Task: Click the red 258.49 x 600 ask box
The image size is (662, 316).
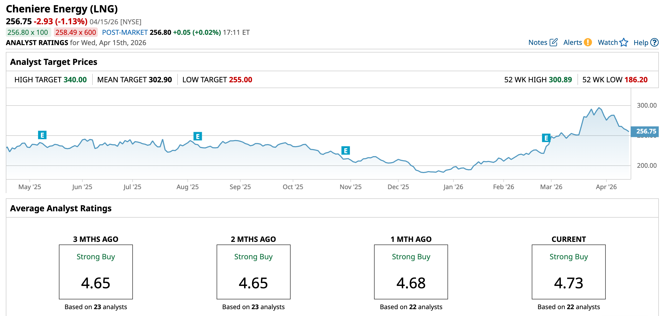Action: (76, 32)
